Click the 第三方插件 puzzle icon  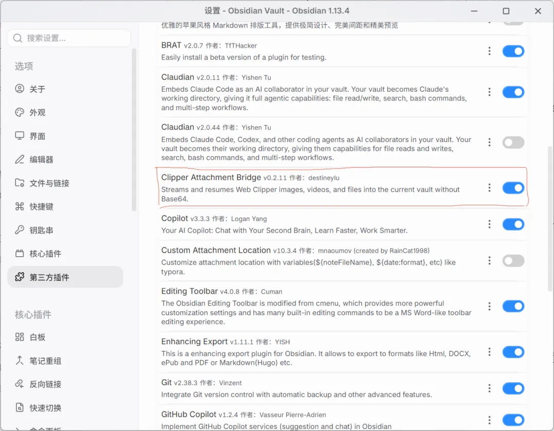(x=19, y=277)
